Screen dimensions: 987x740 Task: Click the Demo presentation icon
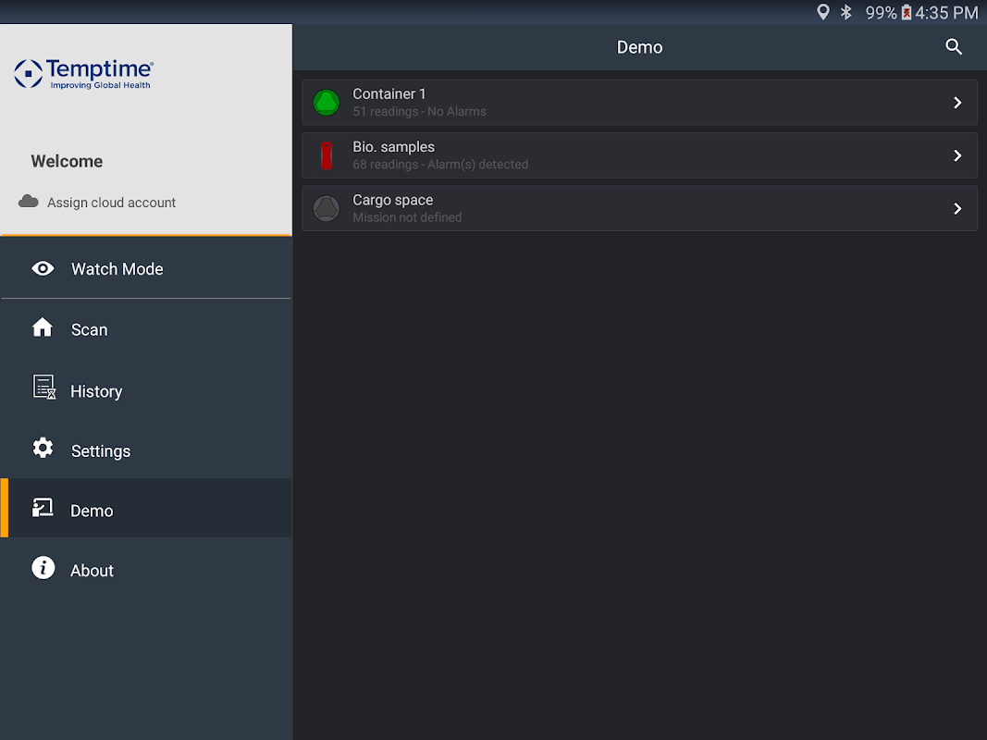click(x=43, y=507)
